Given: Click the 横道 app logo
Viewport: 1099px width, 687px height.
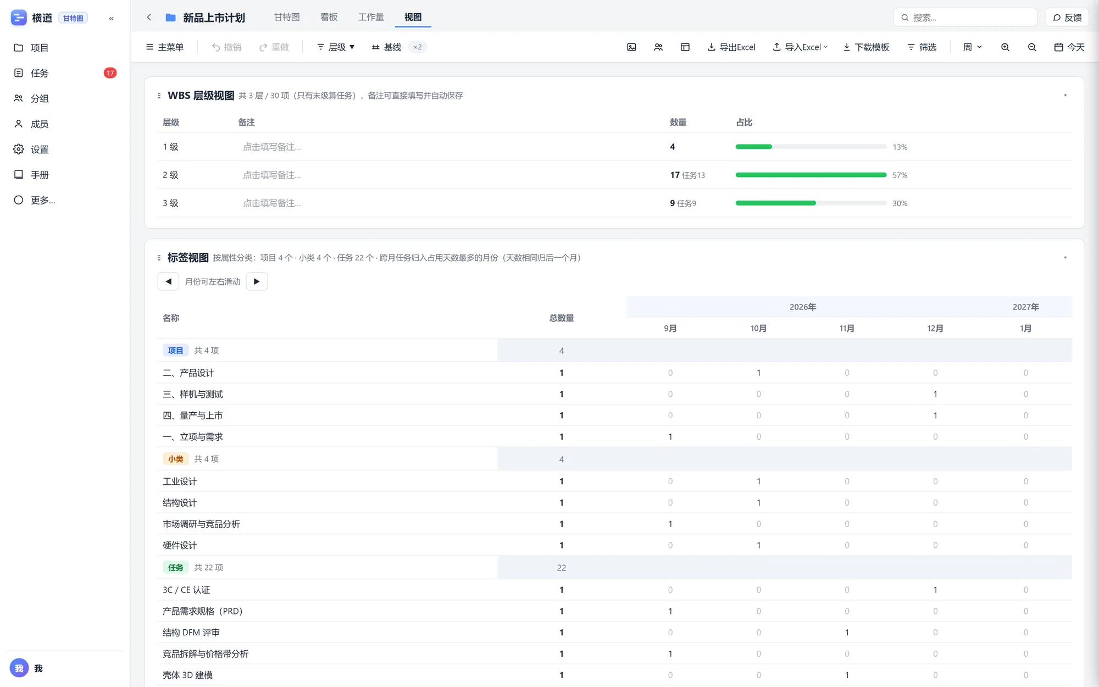Looking at the screenshot, I should [19, 18].
